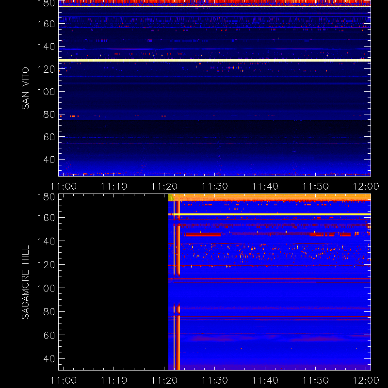
Task: Select the 100 frequency tick label on San Vito plot
Action: 46,92
